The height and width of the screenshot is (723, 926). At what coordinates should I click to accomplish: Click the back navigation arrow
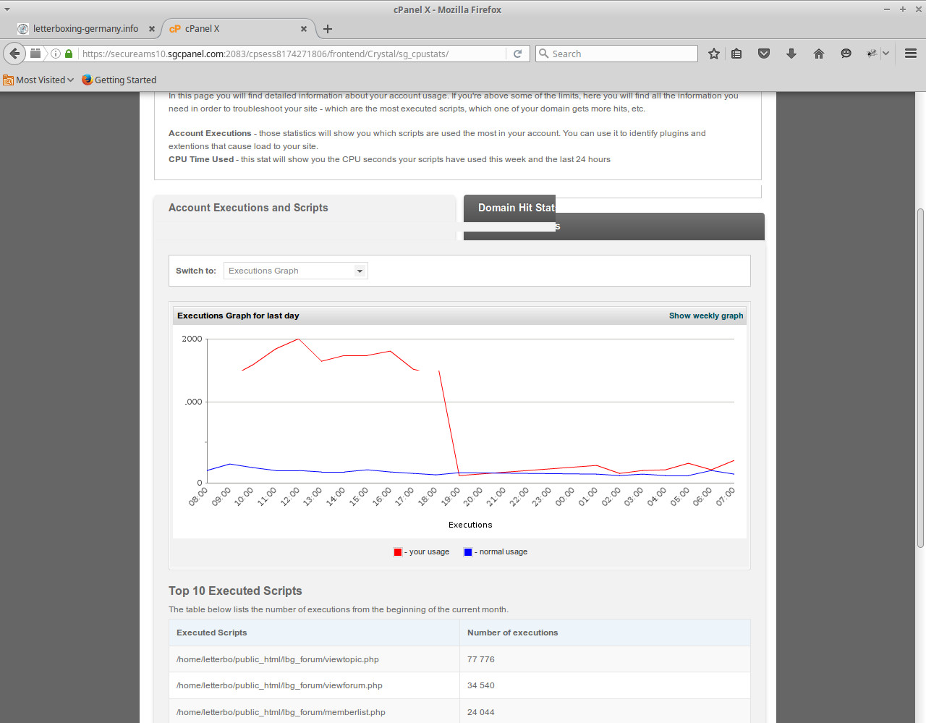tap(14, 54)
